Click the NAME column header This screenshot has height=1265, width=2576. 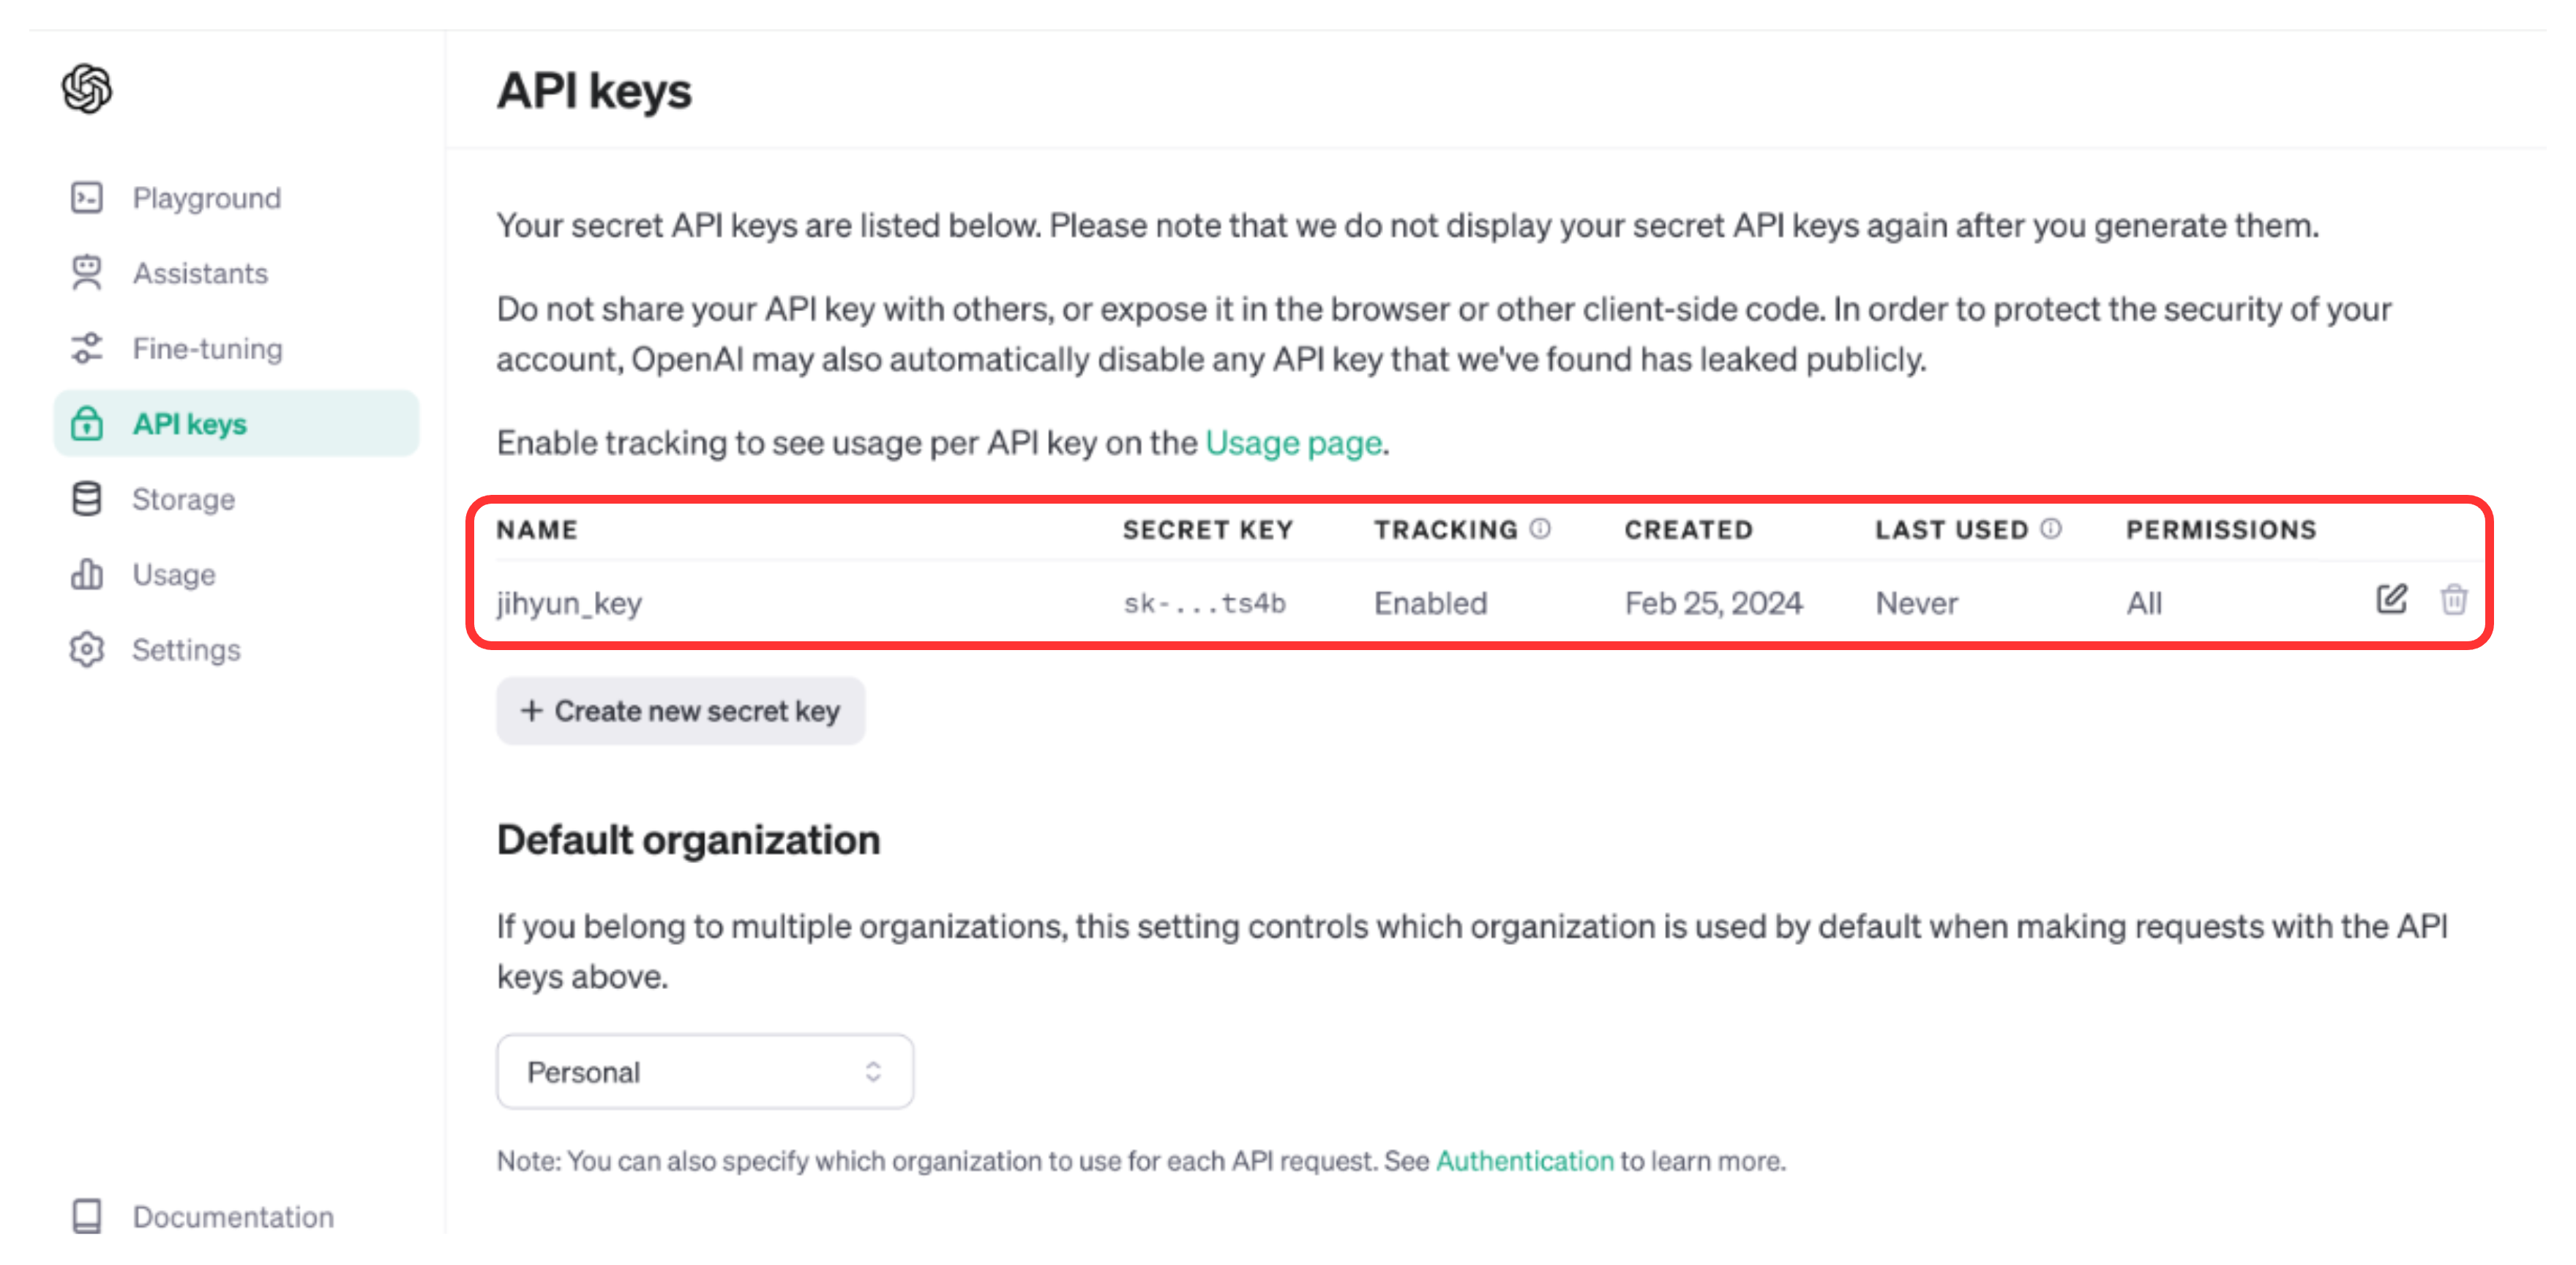(x=537, y=529)
